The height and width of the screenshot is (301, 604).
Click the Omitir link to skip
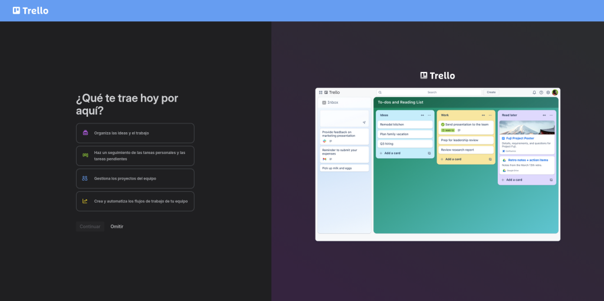(117, 227)
